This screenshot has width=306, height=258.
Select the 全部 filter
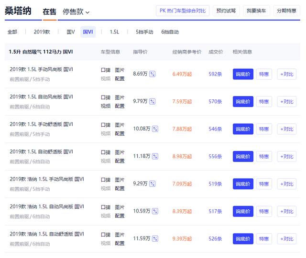pyautogui.click(x=12, y=32)
